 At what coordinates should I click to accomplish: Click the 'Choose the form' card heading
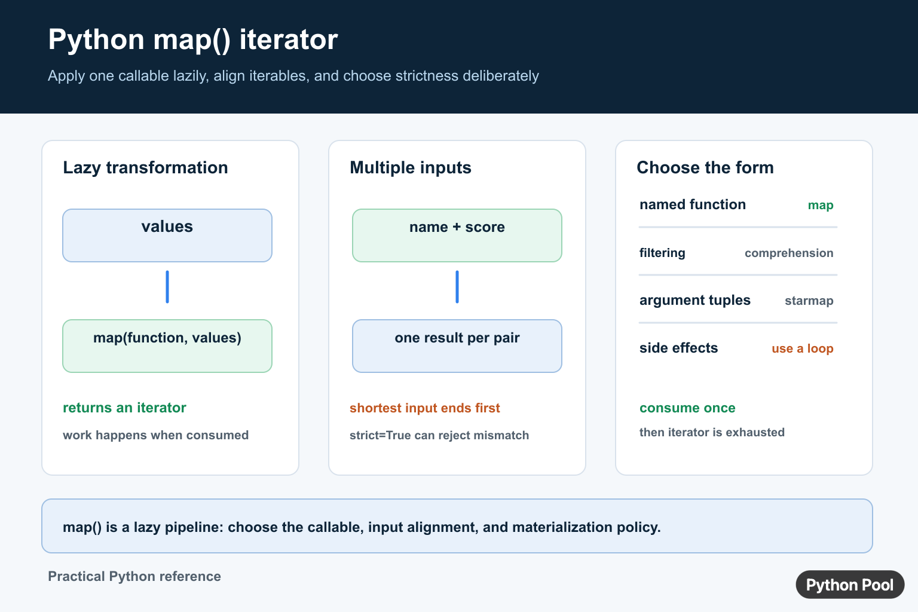tap(705, 167)
